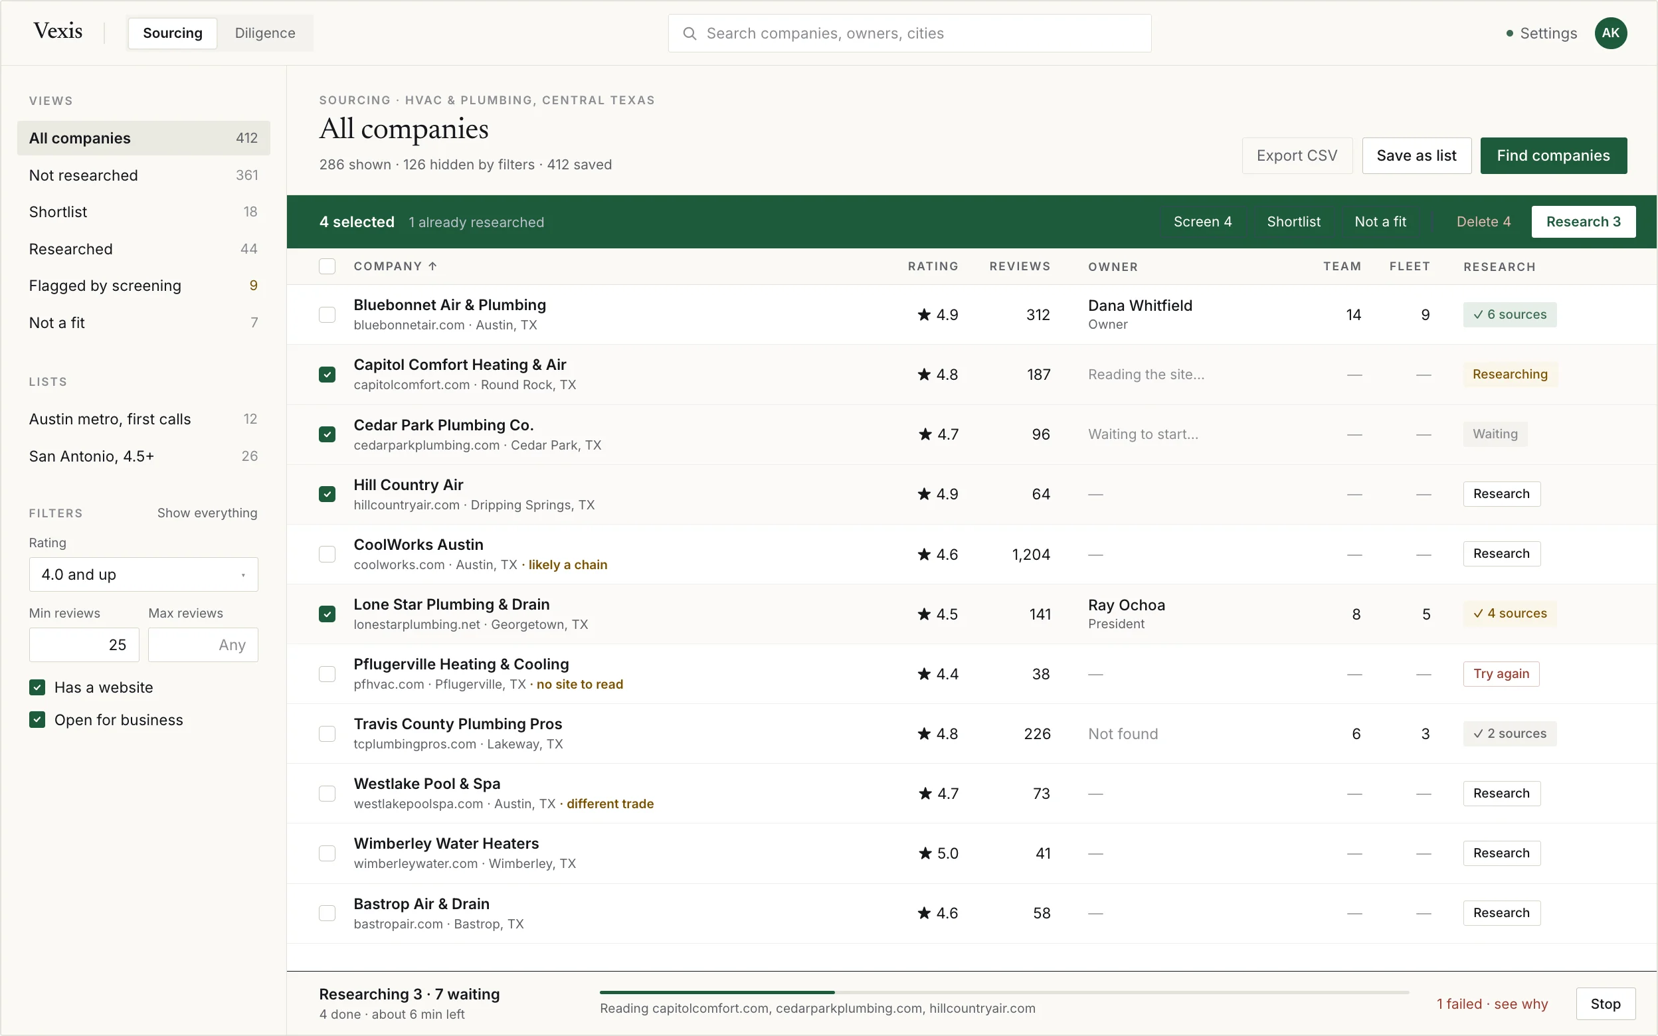1658x1036 pixels.
Task: Sort by the Company column arrow
Action: point(432,266)
